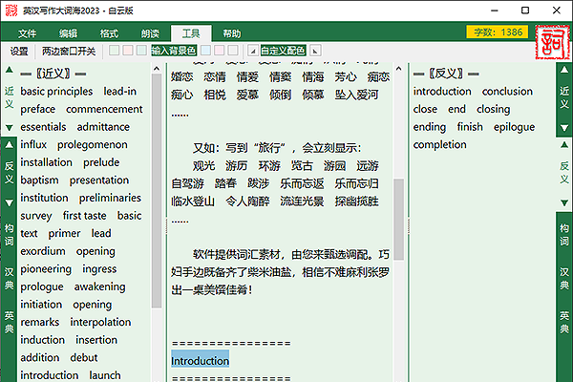Image resolution: width=573 pixels, height=382 pixels.
Task: Click synonym 'prolegomenon' in left panel
Action: pyautogui.click(x=92, y=145)
